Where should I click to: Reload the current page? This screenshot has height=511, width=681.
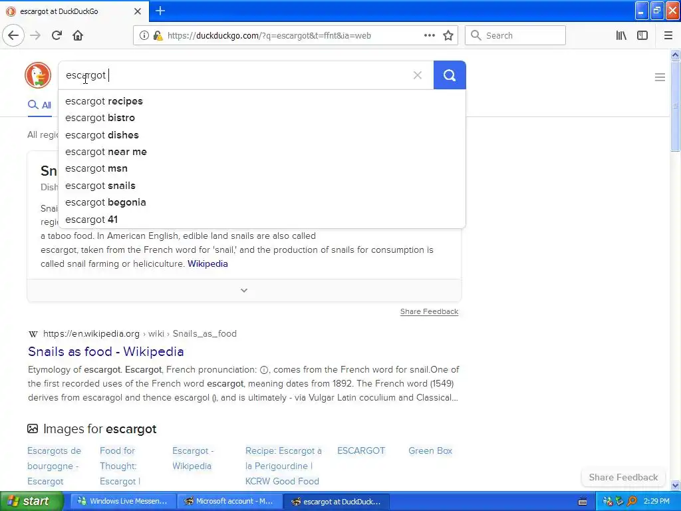coord(57,36)
